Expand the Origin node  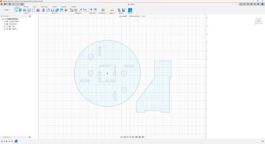pos(5,26)
